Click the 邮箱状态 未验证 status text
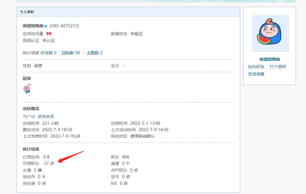306x194 pixels. point(136,34)
